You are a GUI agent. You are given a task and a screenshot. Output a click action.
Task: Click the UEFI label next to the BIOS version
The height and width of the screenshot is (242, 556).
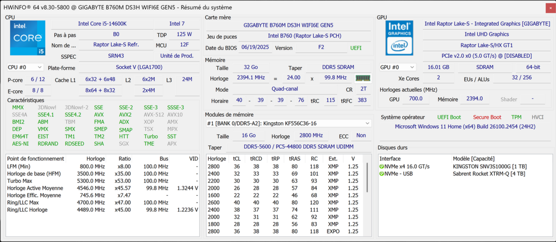coord(356,48)
